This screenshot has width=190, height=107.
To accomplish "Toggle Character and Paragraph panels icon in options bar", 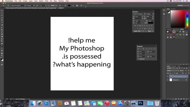I will [x=77, y=6].
